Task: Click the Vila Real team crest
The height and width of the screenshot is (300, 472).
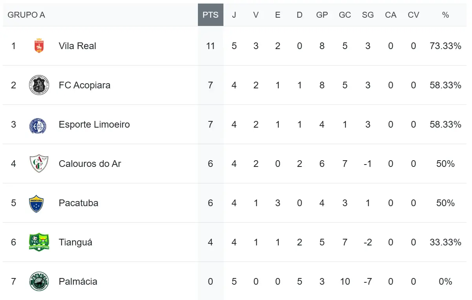Action: click(x=39, y=46)
